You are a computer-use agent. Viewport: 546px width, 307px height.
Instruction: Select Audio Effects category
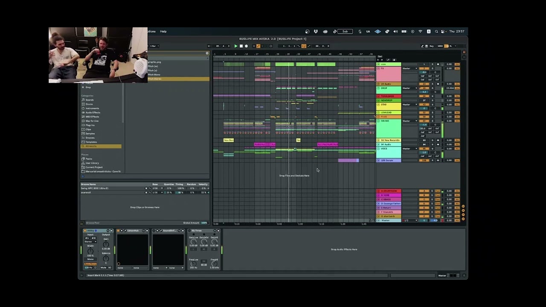click(x=93, y=113)
